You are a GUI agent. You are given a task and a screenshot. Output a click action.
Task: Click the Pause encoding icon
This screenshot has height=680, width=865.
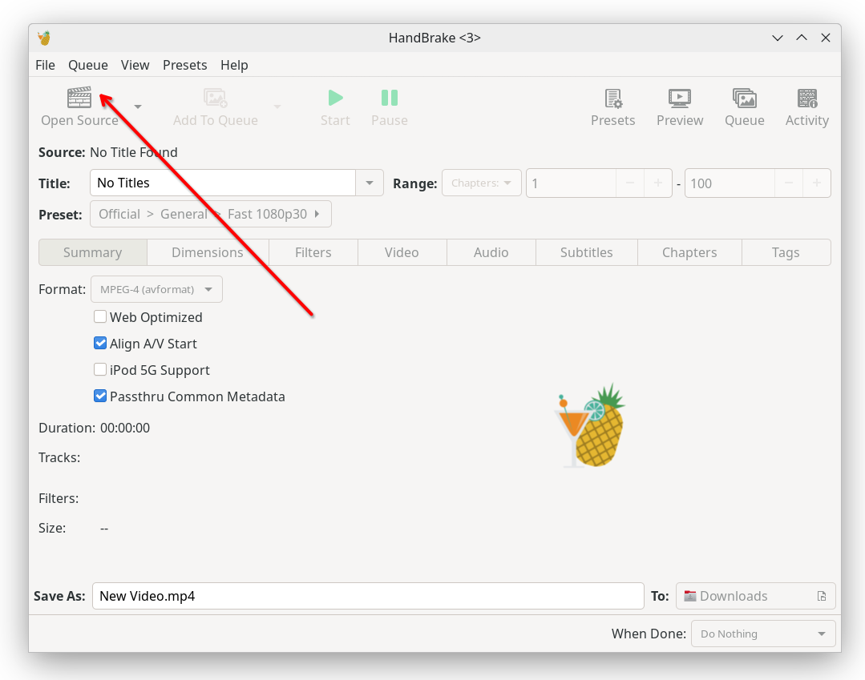pos(390,99)
